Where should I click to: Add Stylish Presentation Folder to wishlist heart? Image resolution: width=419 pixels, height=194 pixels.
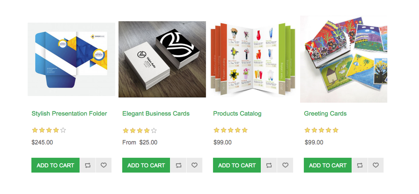pos(104,165)
